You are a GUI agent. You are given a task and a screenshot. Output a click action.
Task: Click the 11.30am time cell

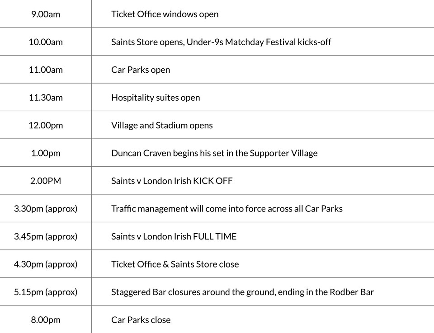click(46, 98)
